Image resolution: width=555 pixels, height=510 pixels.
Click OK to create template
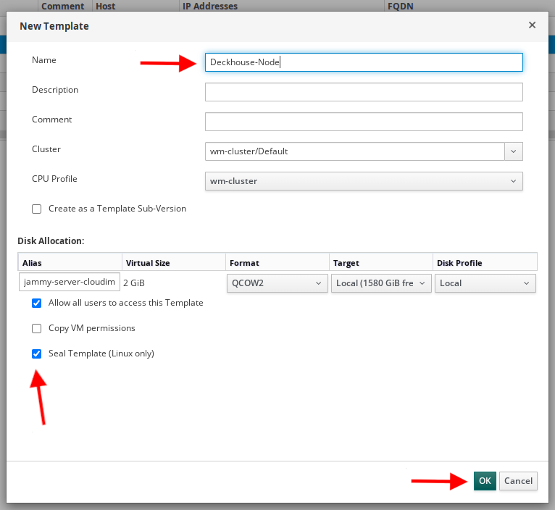point(485,481)
